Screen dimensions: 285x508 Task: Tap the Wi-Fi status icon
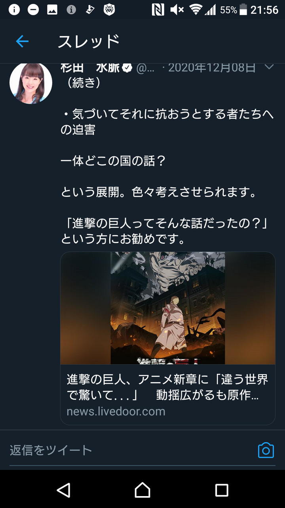(196, 10)
